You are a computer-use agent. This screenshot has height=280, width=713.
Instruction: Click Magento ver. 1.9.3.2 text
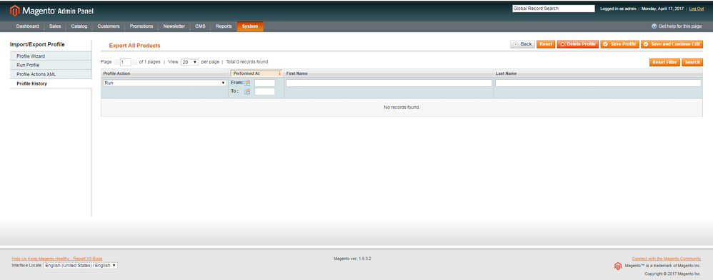(353, 259)
